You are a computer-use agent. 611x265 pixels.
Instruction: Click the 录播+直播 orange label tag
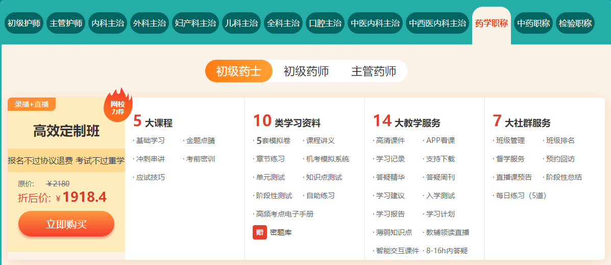[x=32, y=104]
